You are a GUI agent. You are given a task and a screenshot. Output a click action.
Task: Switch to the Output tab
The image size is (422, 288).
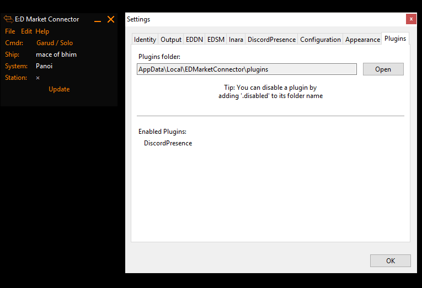tap(171, 40)
